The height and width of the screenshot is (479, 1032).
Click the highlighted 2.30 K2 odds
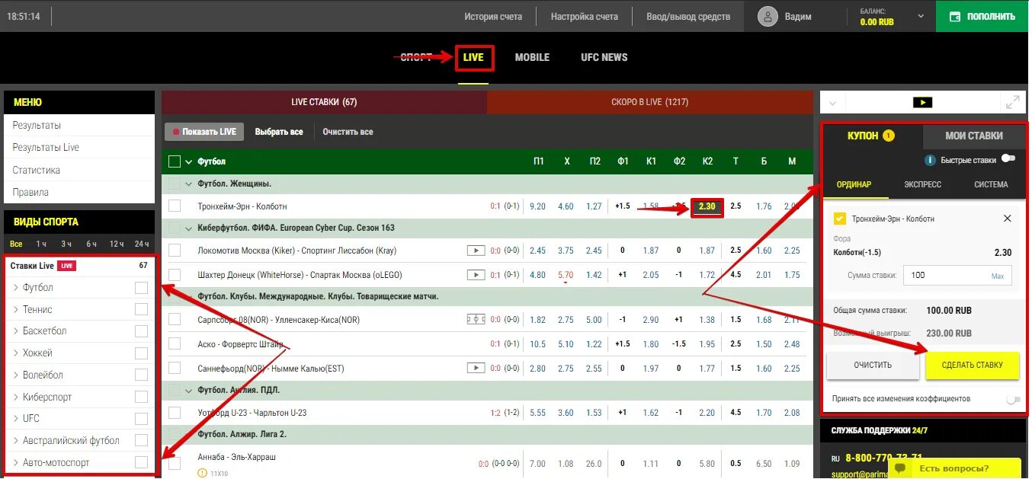coord(707,206)
